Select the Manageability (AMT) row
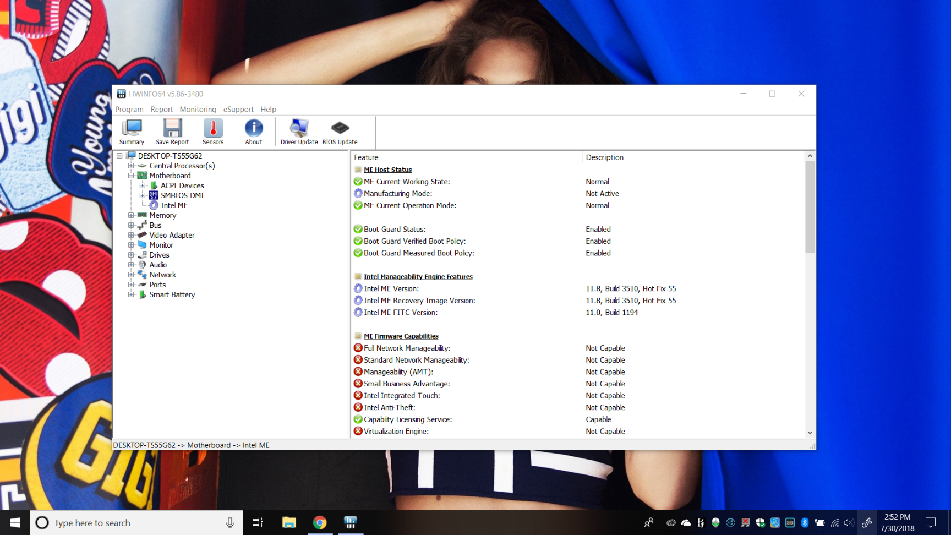 [578, 372]
